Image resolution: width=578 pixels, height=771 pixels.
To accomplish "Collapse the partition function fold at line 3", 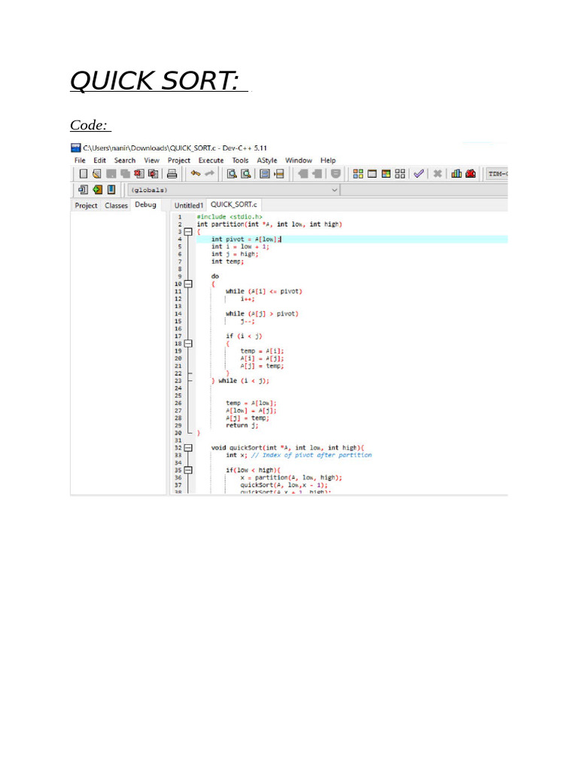I will pyautogui.click(x=188, y=232).
